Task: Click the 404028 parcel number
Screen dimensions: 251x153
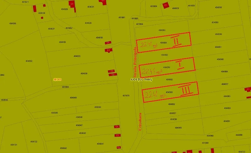Action: coord(64,9)
